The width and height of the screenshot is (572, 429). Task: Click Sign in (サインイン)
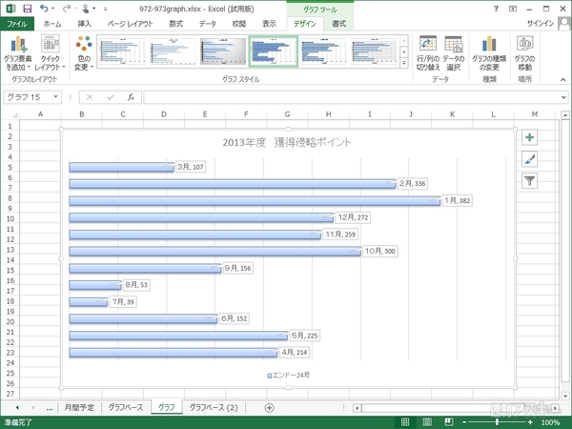[x=541, y=23]
